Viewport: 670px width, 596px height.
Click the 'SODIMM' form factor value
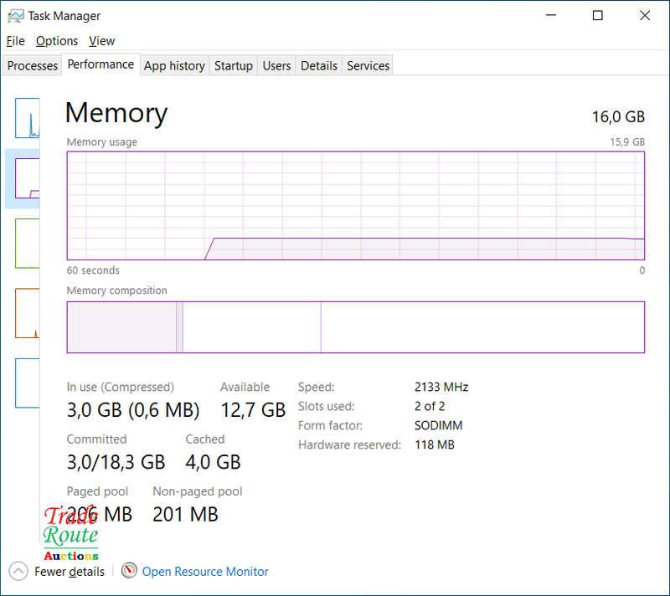(x=438, y=425)
